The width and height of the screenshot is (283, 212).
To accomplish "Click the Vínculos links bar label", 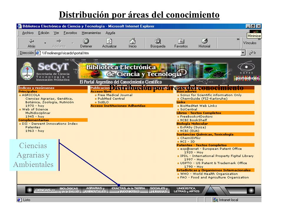I will pos(250,43).
